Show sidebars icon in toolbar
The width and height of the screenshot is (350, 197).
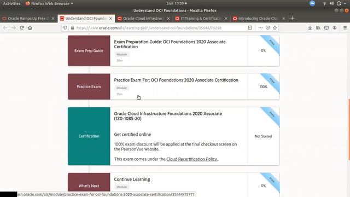pyautogui.click(x=326, y=28)
